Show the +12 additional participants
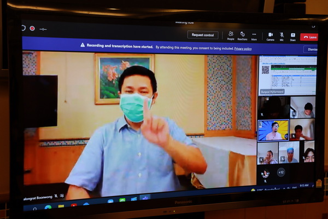 coord(281,172)
